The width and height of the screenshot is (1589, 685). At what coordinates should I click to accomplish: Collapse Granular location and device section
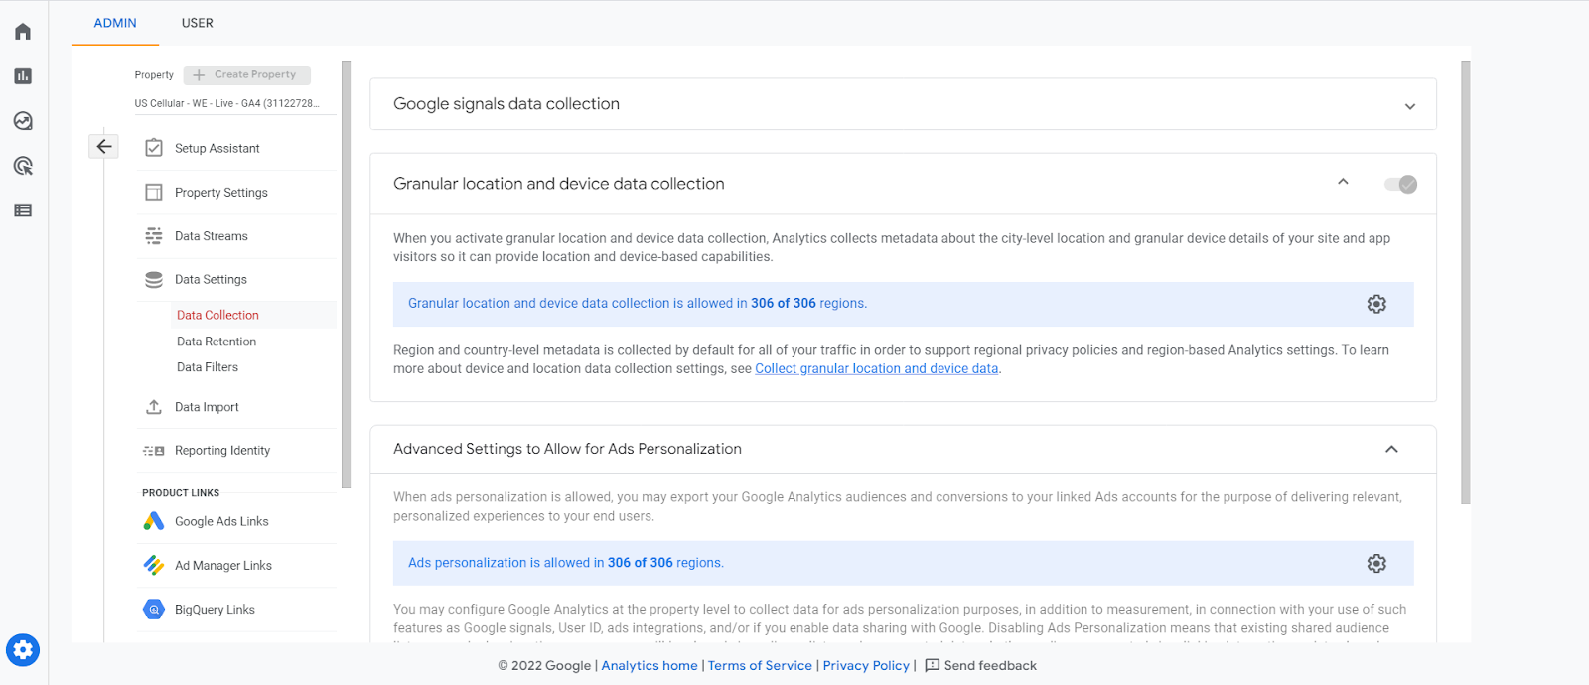click(1343, 182)
